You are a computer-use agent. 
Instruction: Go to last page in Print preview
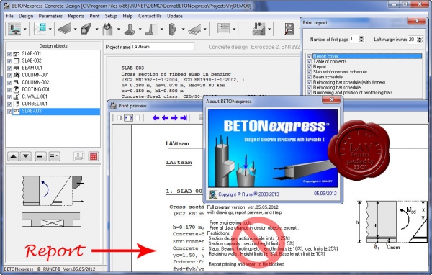coord(184,117)
